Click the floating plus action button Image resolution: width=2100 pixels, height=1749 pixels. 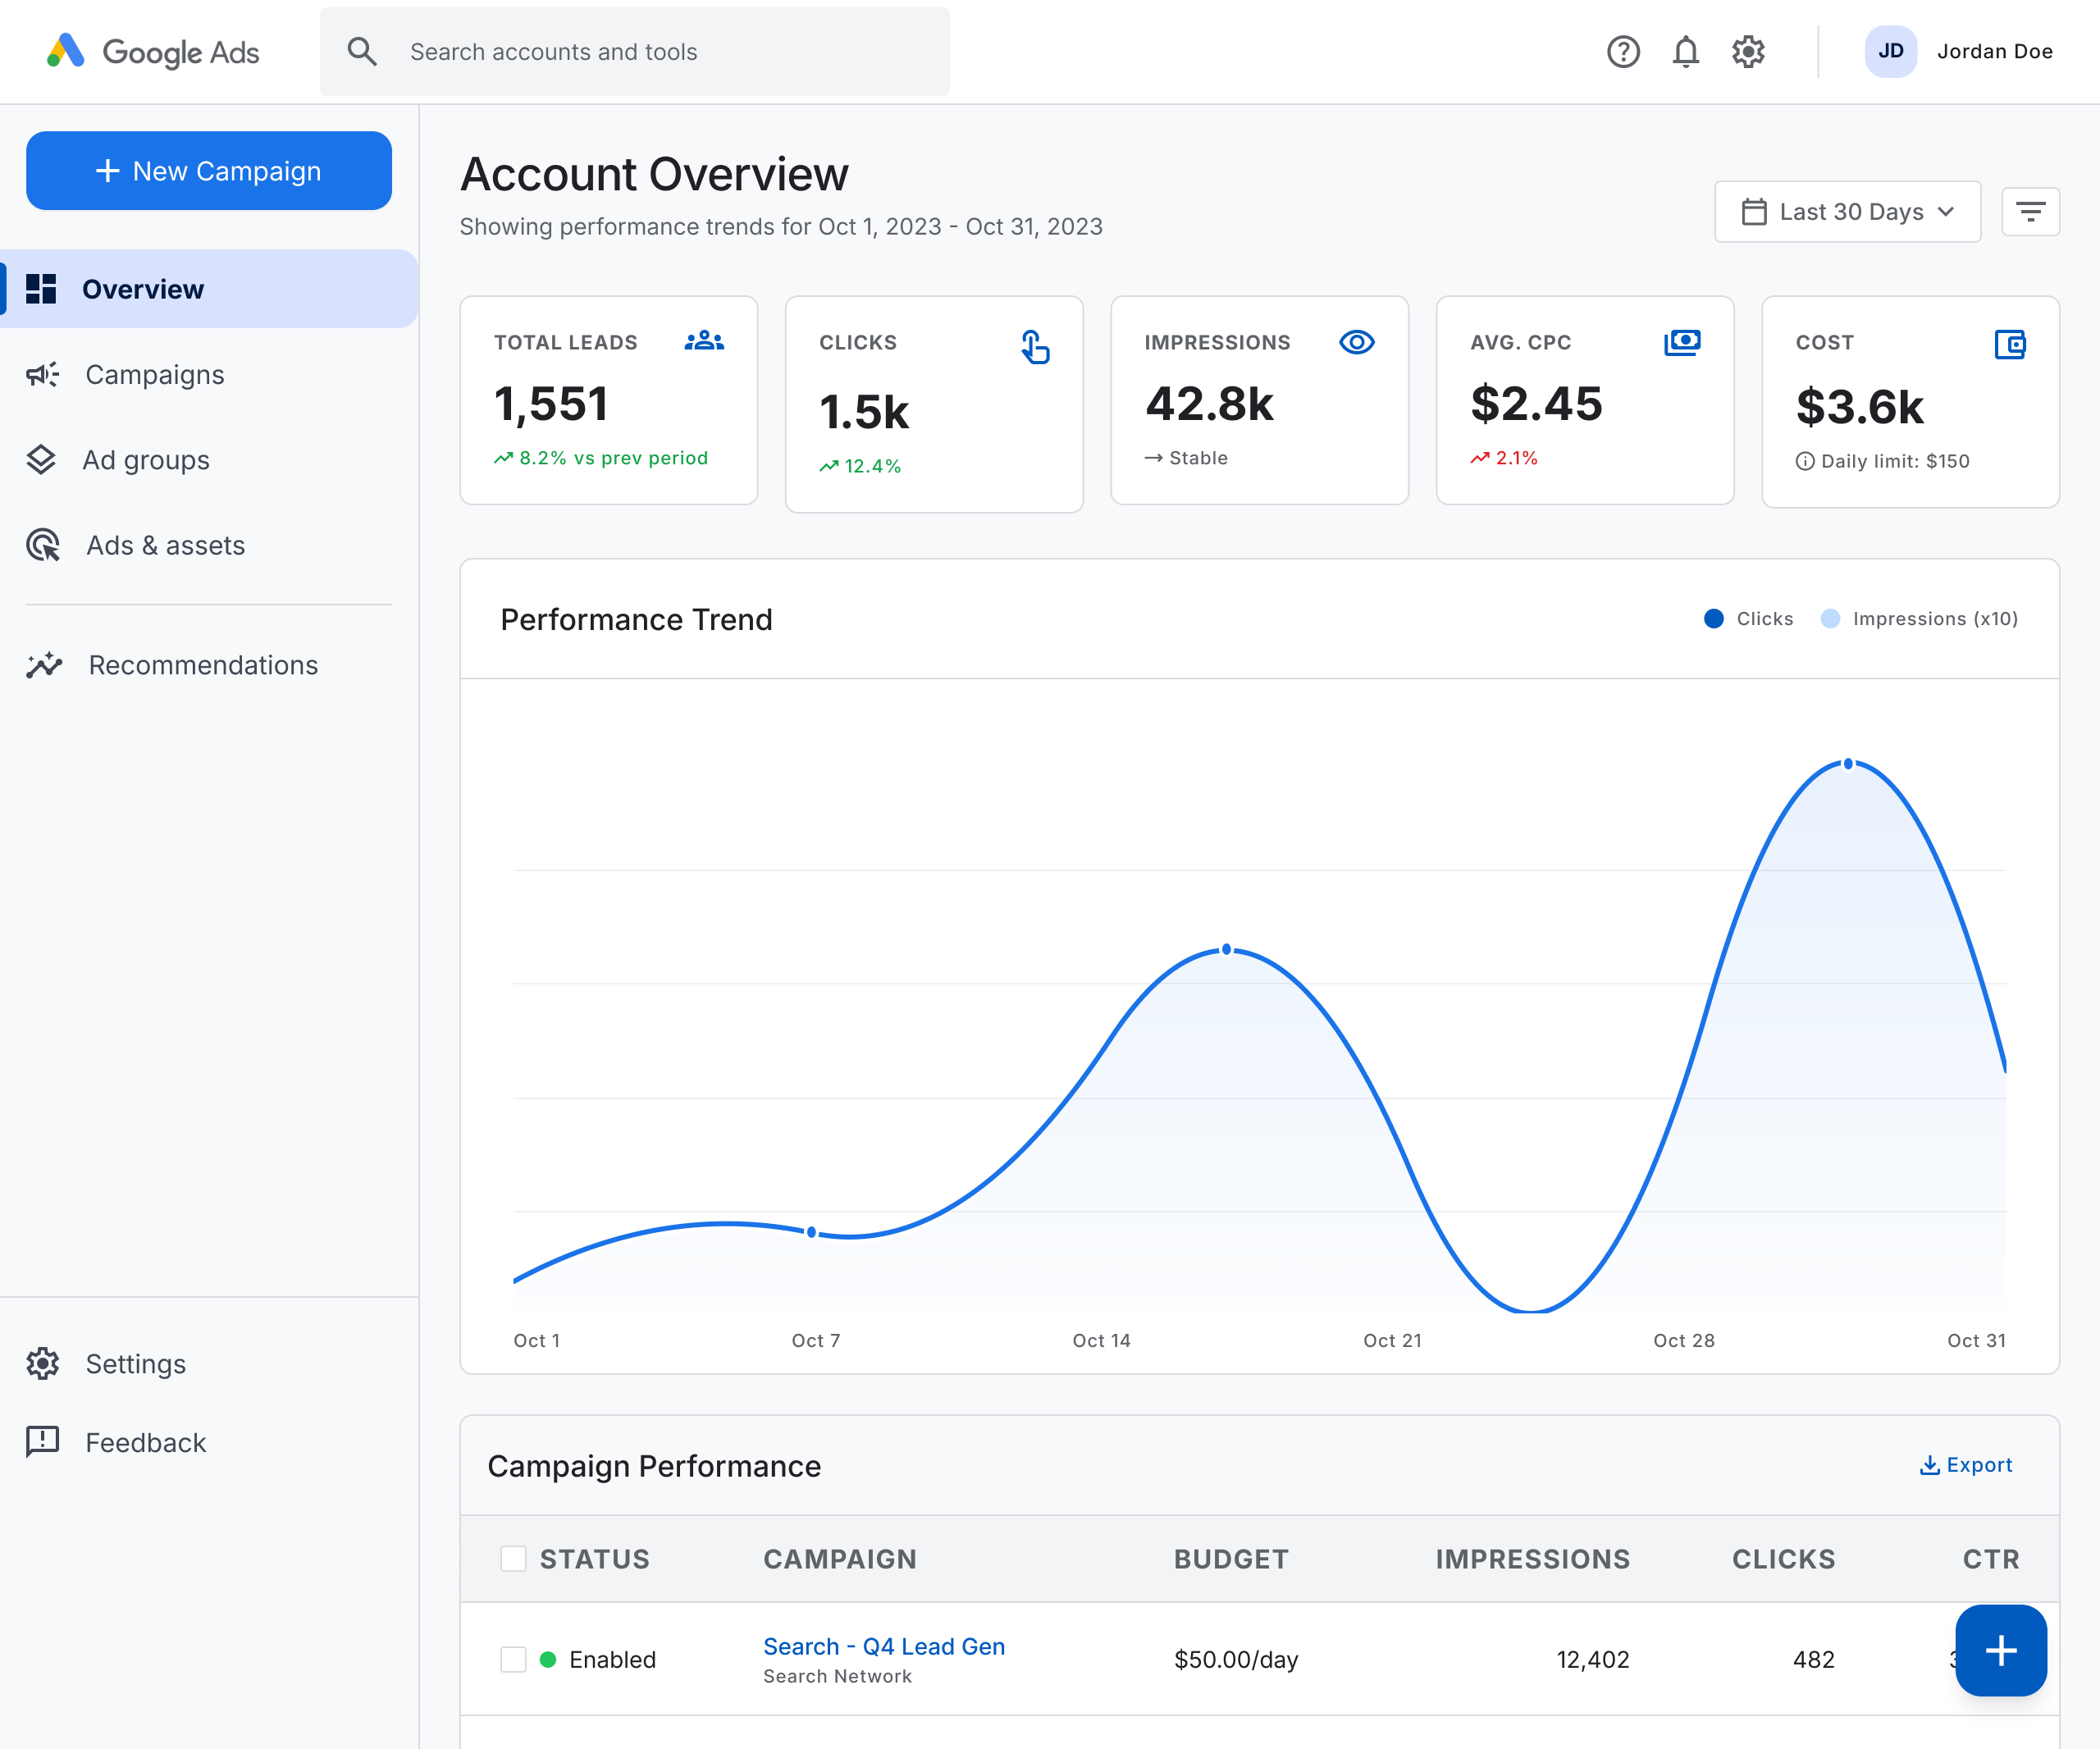coord(2000,1650)
